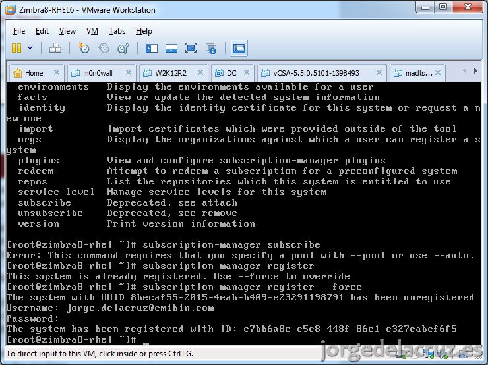Image resolution: width=488 pixels, height=365 pixels.
Task: Toggle the thumbnail bar icon
Action: tap(171, 48)
